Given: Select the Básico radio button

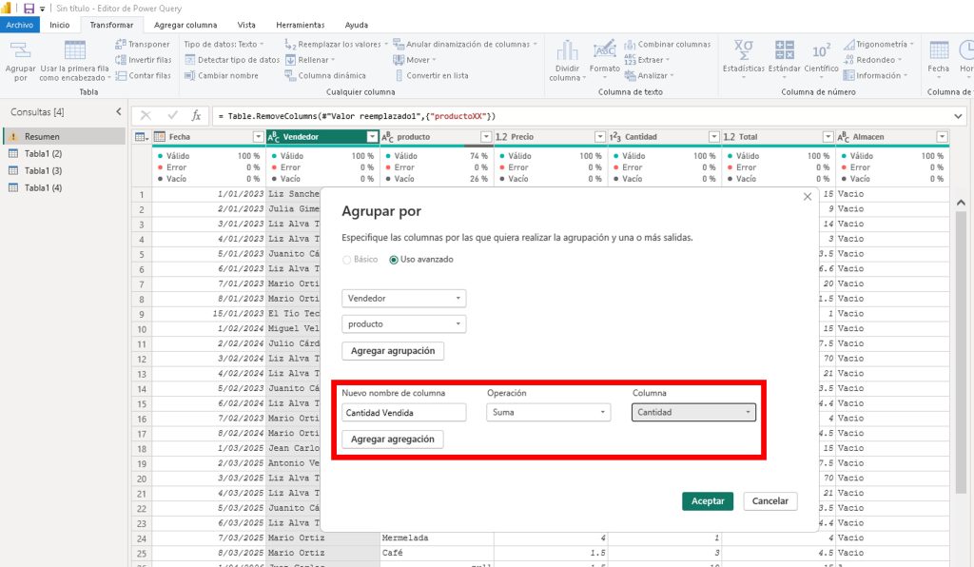Looking at the screenshot, I should (346, 260).
